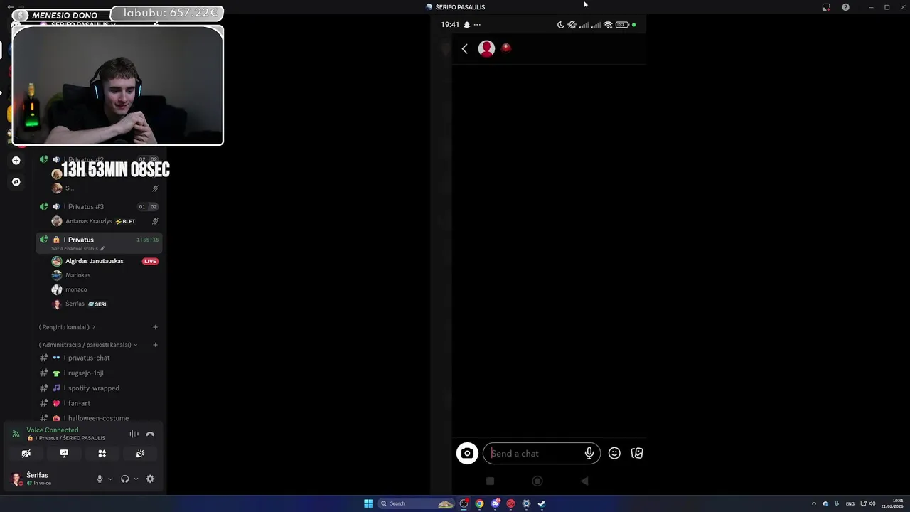Tap the Android home circle button

point(537,481)
